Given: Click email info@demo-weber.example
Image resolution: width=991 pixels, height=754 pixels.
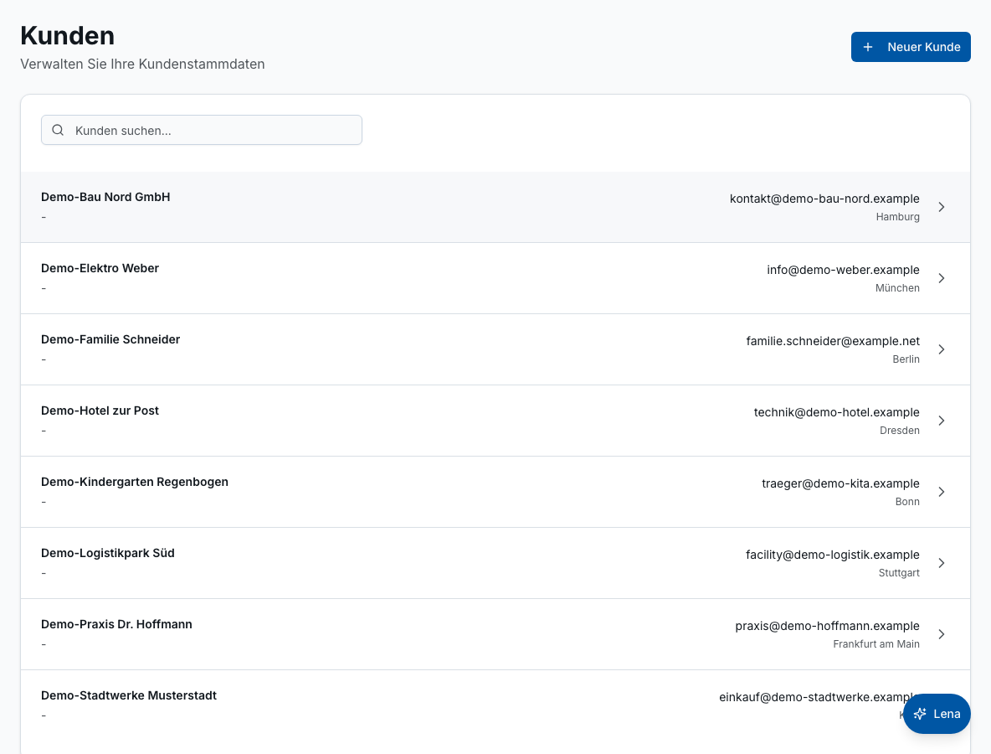Looking at the screenshot, I should (843, 270).
